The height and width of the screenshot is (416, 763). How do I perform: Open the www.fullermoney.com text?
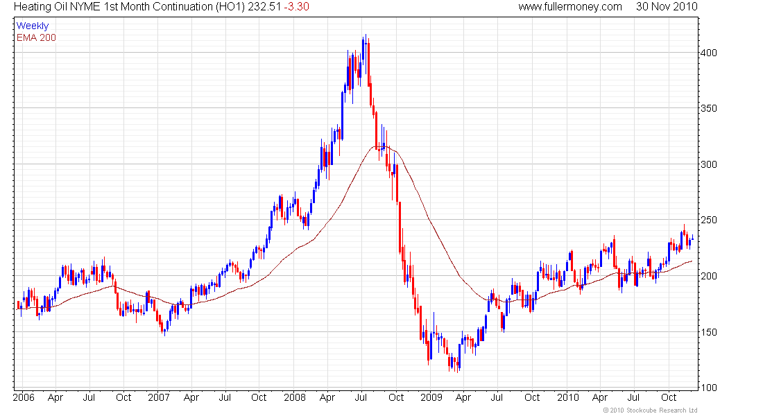pyautogui.click(x=569, y=7)
